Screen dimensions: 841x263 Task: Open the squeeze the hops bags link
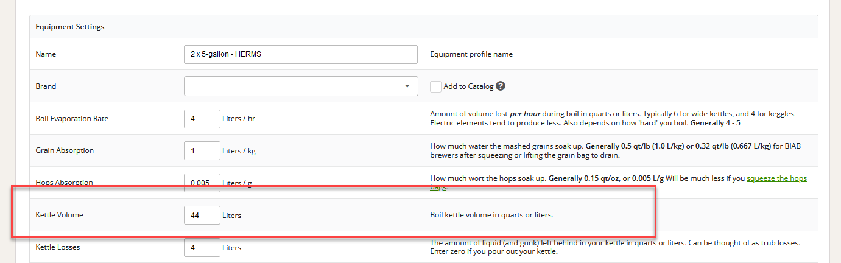[776, 178]
